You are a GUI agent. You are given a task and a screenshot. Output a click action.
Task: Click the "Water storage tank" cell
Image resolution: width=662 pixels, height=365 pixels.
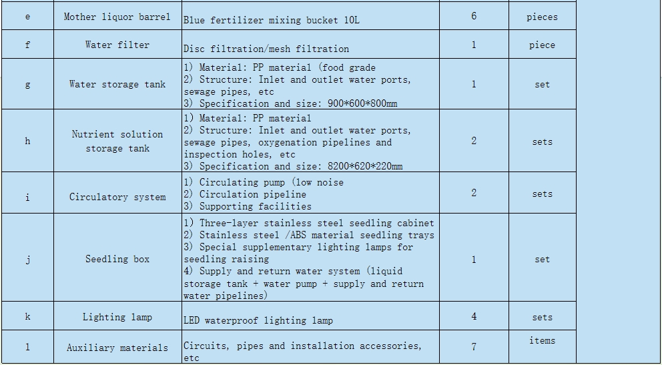(x=117, y=84)
